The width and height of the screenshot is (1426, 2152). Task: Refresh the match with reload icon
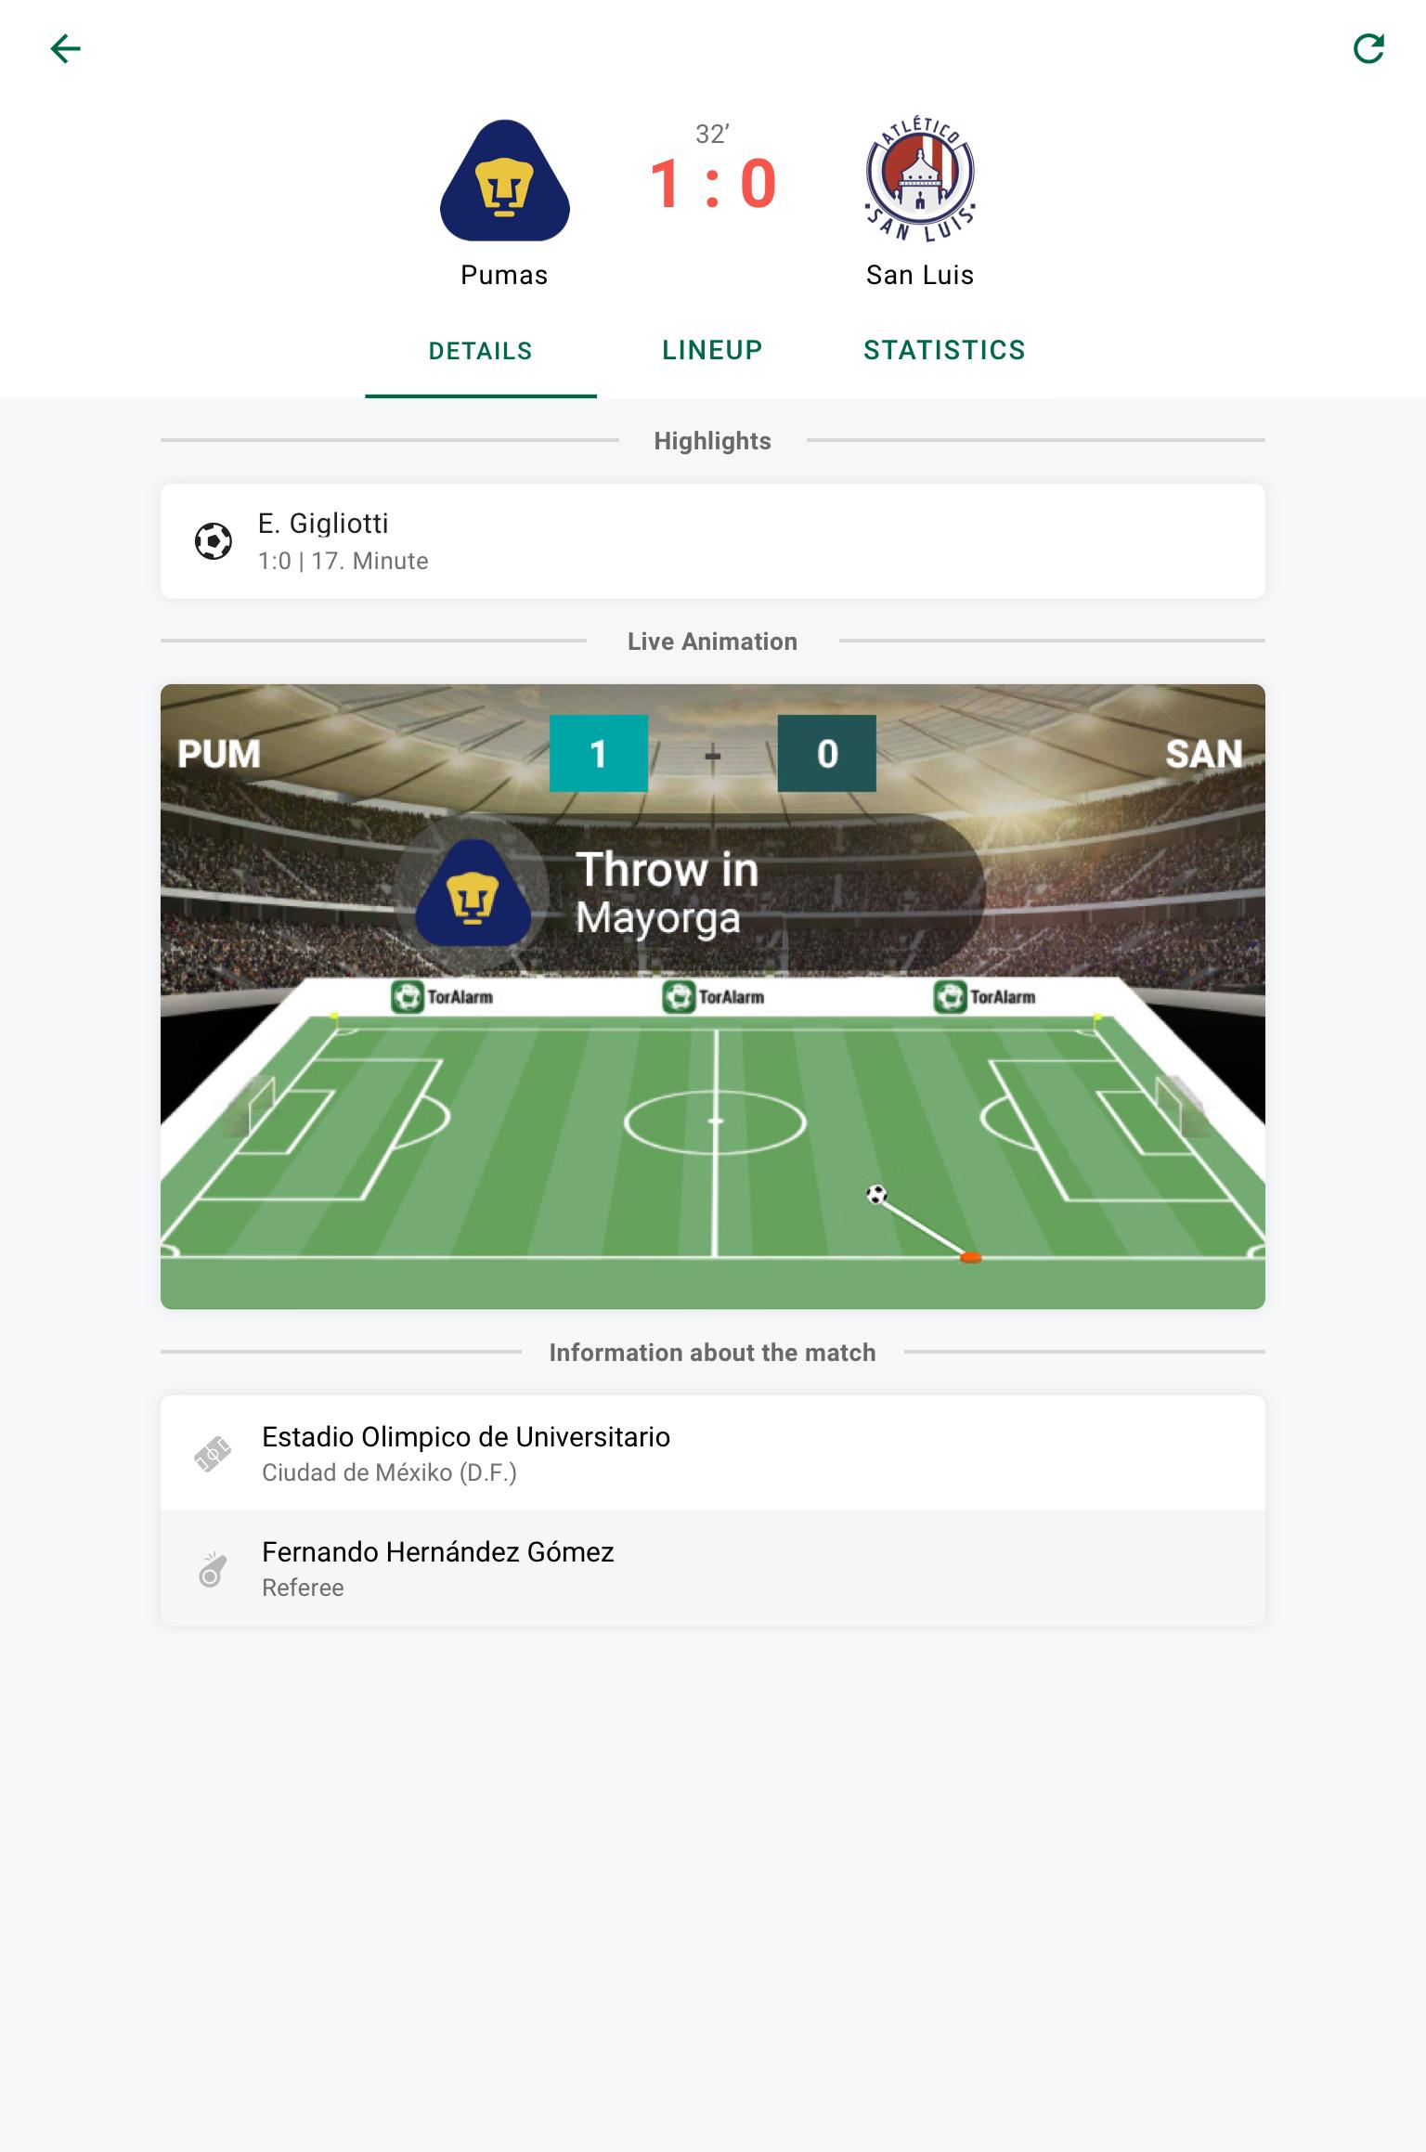coord(1368,48)
